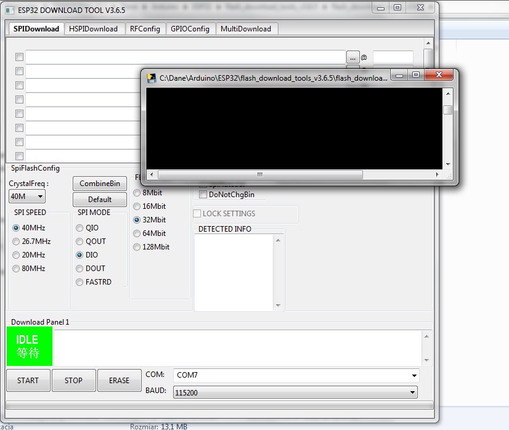Click the console vertical scrollbar thumb
The height and width of the screenshot is (430, 509).
click(x=448, y=110)
